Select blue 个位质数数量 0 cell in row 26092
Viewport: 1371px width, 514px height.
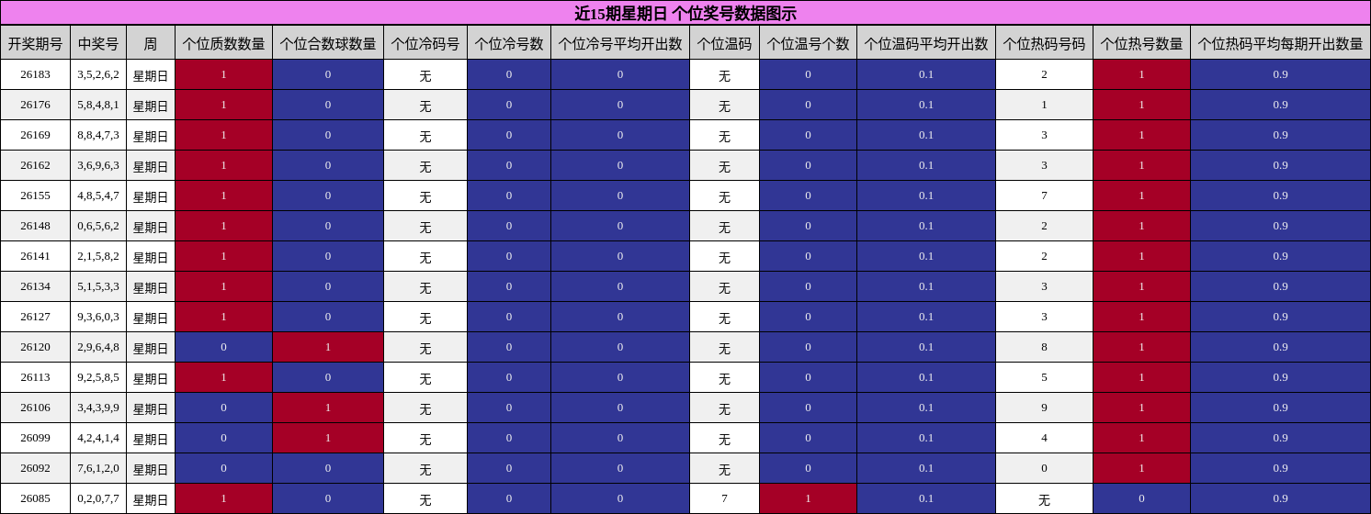223,468
